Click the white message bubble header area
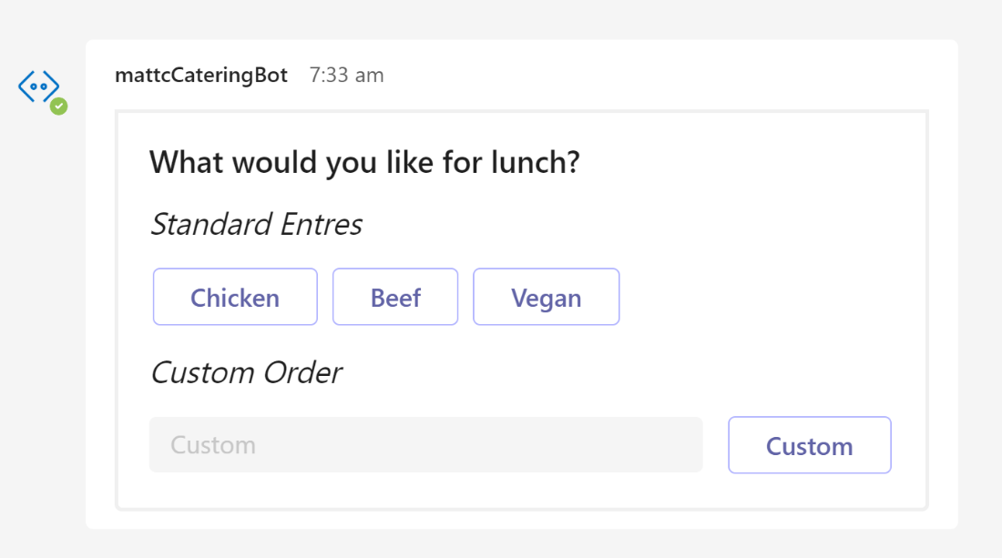1002x558 pixels. click(x=639, y=76)
